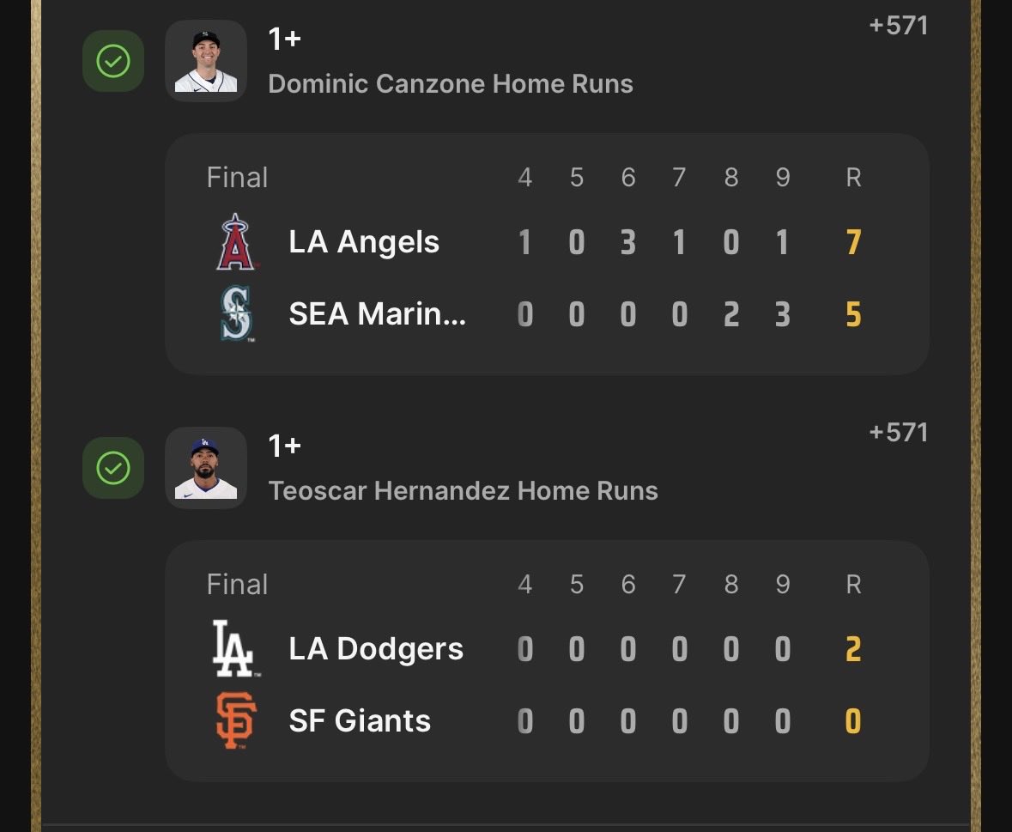Viewport: 1012px width, 832px height.
Task: Click green checkmark beside Teoscar Hernandez leg
Action: [113, 468]
